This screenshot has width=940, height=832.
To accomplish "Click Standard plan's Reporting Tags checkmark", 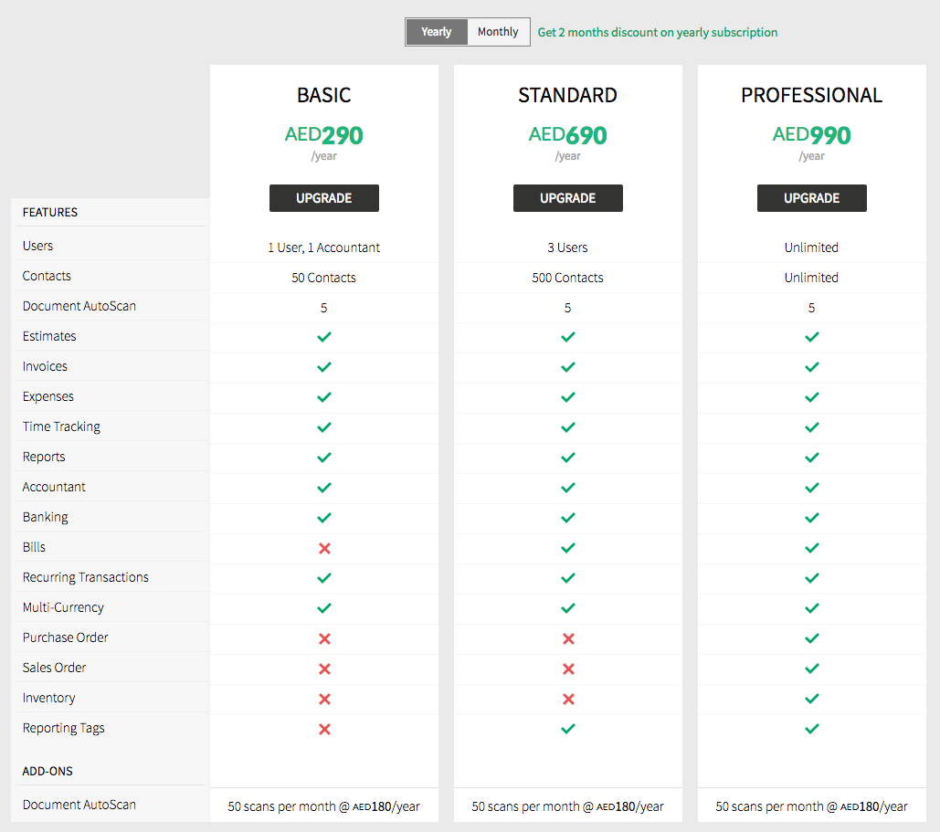I will point(567,729).
